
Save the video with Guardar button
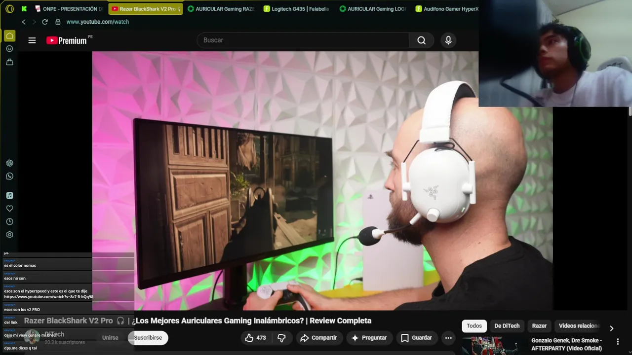(416, 338)
